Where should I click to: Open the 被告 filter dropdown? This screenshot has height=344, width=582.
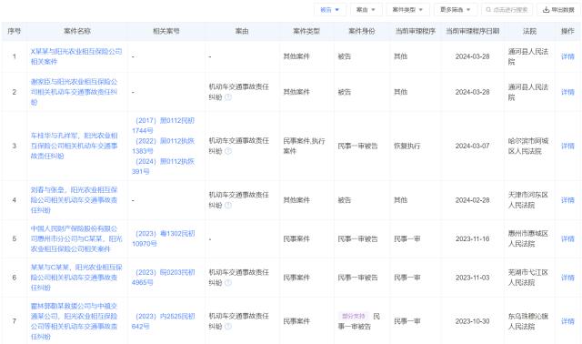coord(329,10)
